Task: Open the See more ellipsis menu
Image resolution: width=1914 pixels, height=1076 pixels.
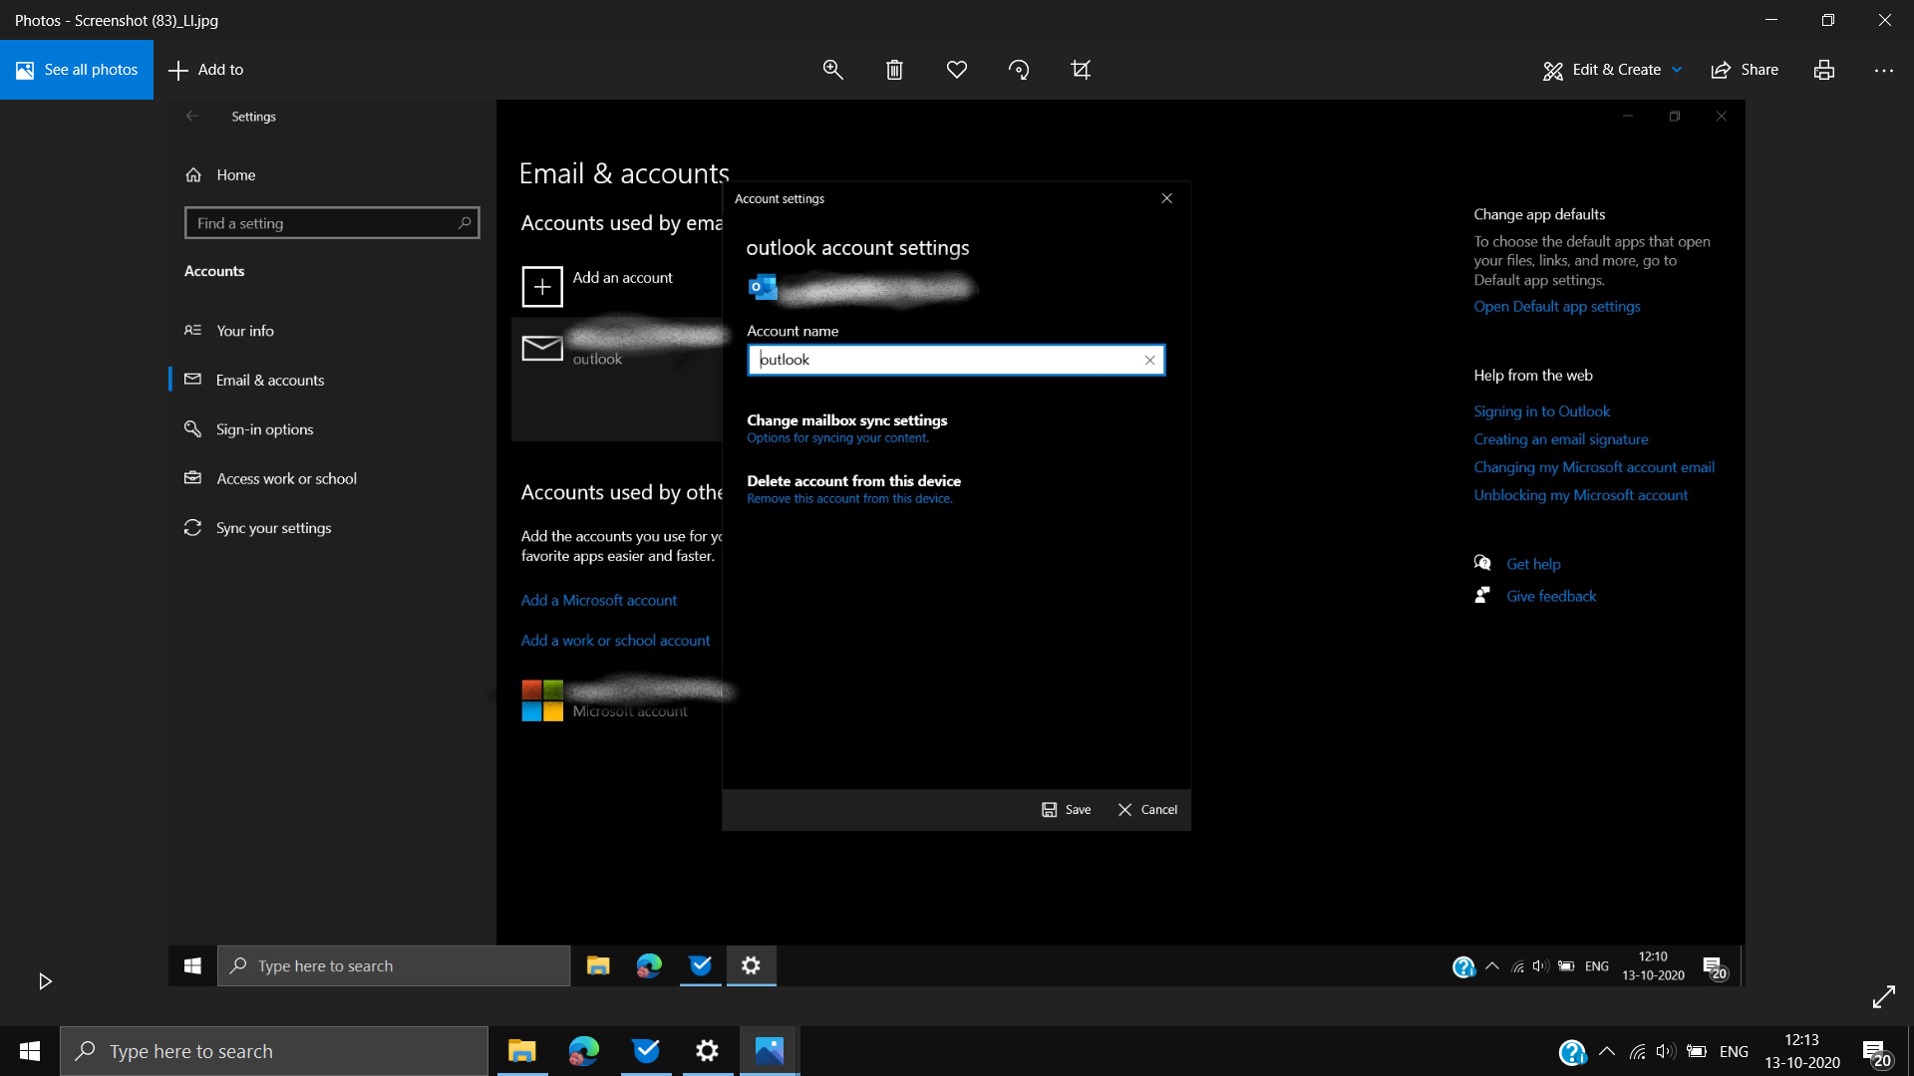Action: point(1883,71)
